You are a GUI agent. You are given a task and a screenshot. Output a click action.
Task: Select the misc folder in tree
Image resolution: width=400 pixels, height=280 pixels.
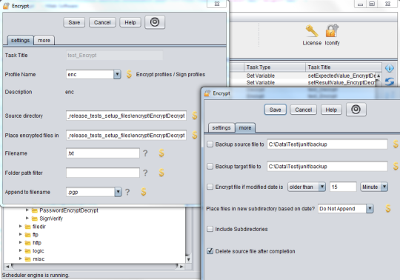[x=39, y=259]
